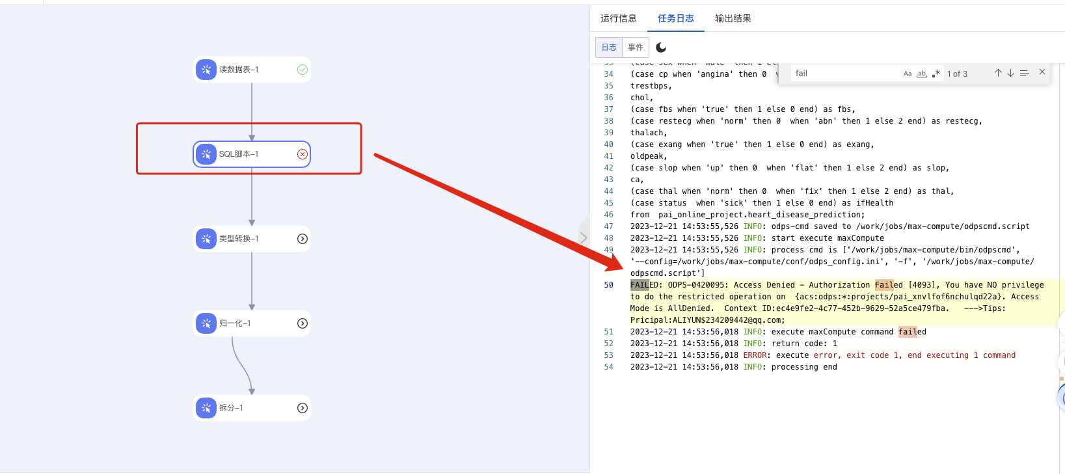The image size is (1065, 475).
Task: Click log line 'return code: 1'
Action: pos(734,344)
